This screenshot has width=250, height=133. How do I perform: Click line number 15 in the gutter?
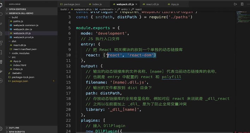coord(68,82)
